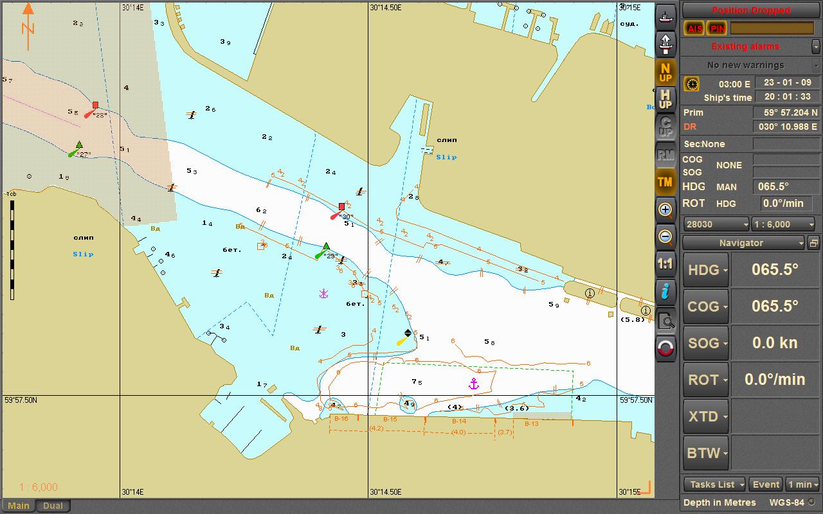This screenshot has width=823, height=514.
Task: Click the AIS alarm button
Action: pyautogui.click(x=694, y=28)
